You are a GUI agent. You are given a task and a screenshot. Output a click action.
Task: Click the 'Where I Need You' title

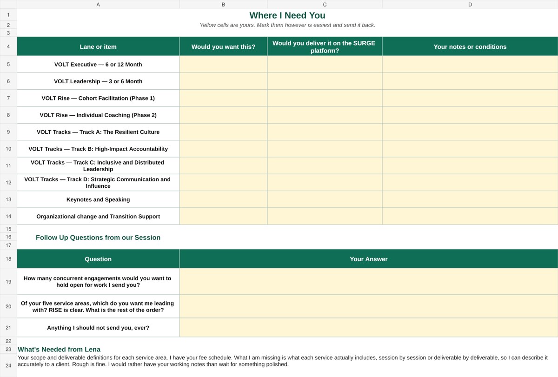click(287, 15)
